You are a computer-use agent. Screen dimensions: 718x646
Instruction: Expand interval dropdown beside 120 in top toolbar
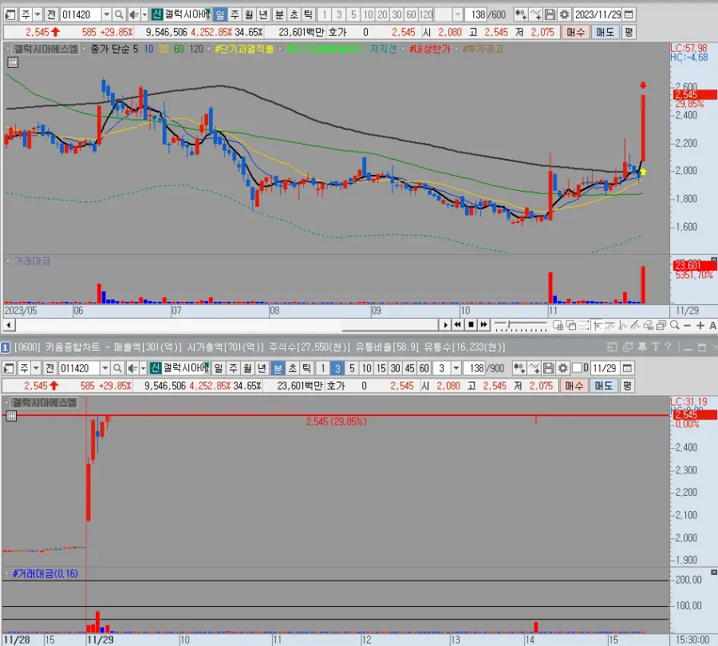coord(457,14)
